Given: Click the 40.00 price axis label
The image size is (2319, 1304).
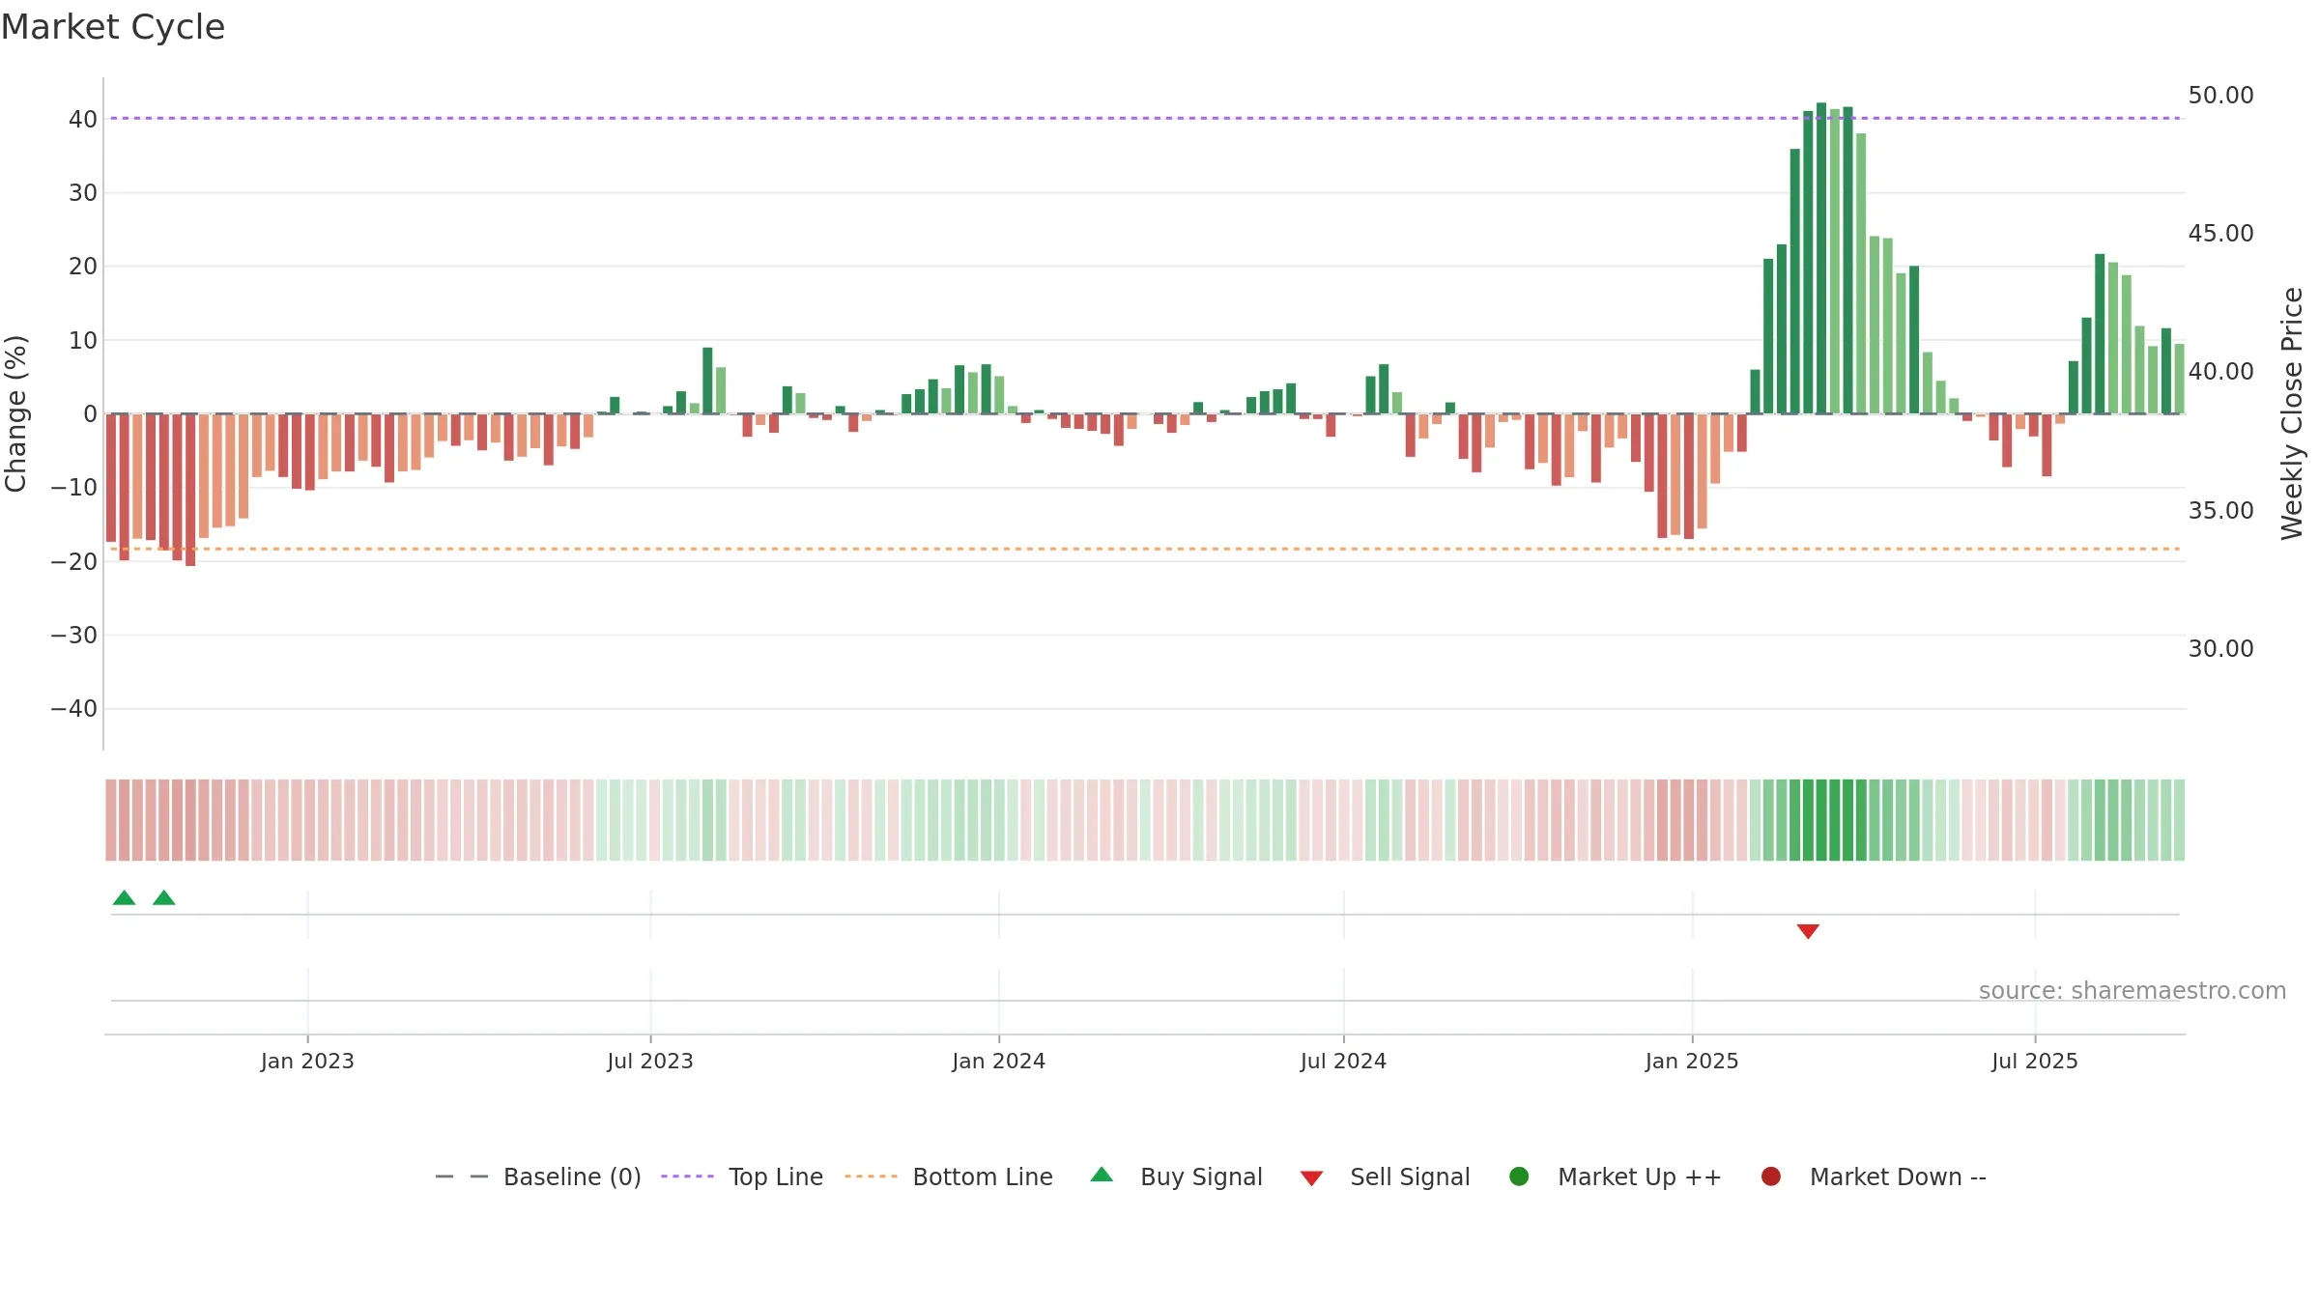Looking at the screenshot, I should [2220, 372].
